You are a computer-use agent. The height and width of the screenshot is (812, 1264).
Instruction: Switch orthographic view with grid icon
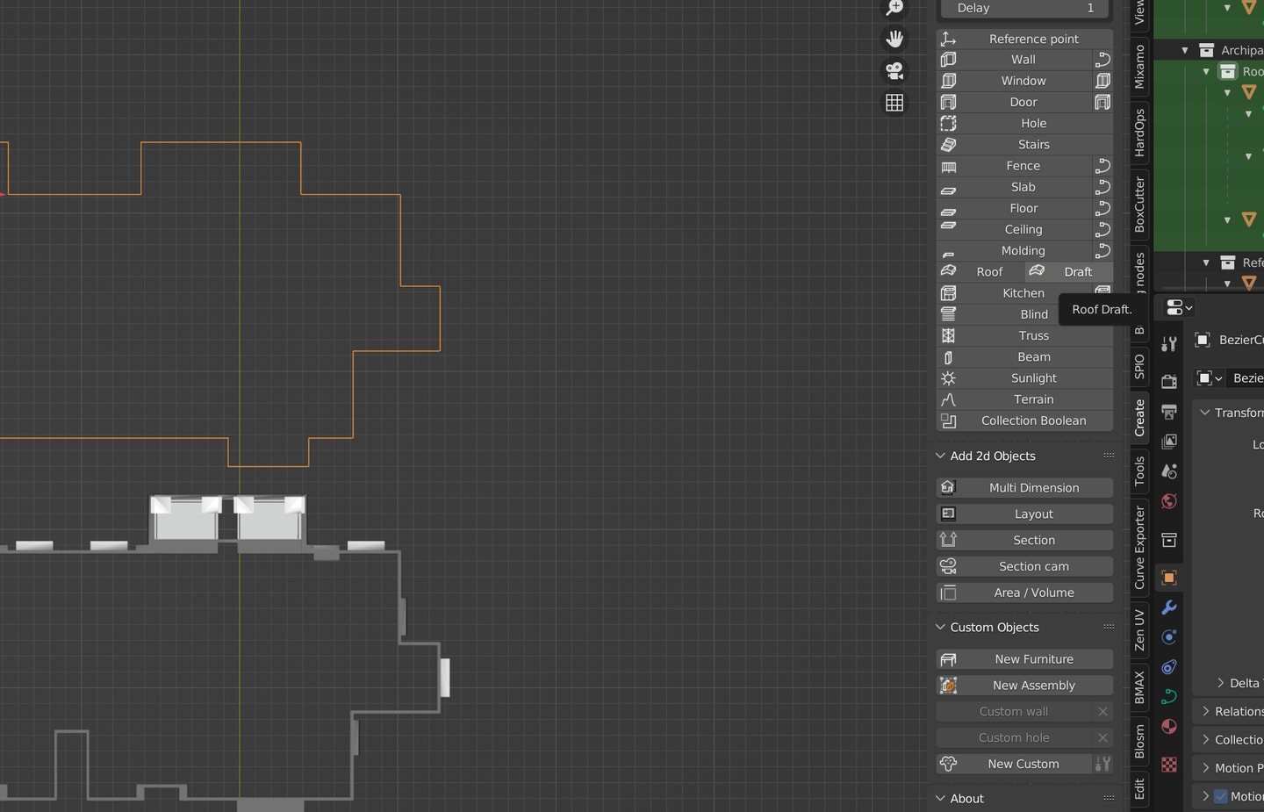(894, 103)
